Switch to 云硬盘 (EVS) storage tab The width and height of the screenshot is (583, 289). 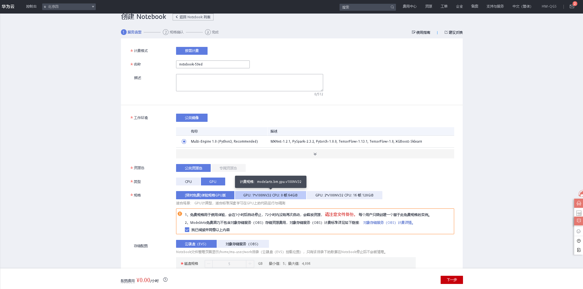(196, 244)
